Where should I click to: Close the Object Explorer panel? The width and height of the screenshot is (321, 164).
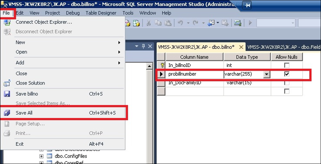coord(150,46)
